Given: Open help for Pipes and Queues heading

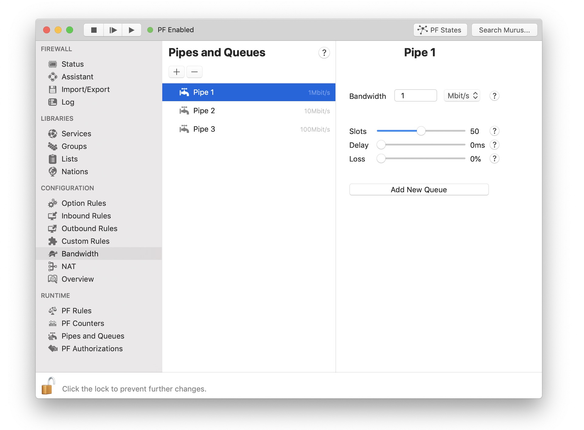Looking at the screenshot, I should [324, 53].
